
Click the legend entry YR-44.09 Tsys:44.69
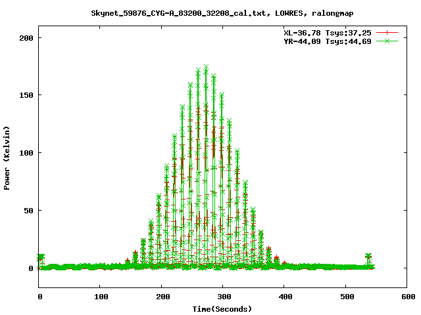[328, 41]
